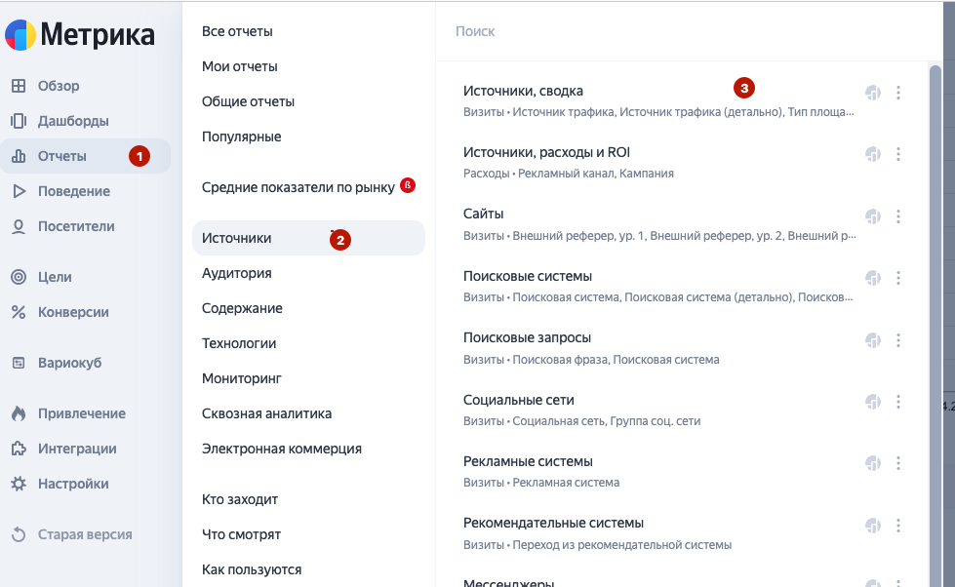
Task: Open the Технологии report category
Action: [x=239, y=343]
